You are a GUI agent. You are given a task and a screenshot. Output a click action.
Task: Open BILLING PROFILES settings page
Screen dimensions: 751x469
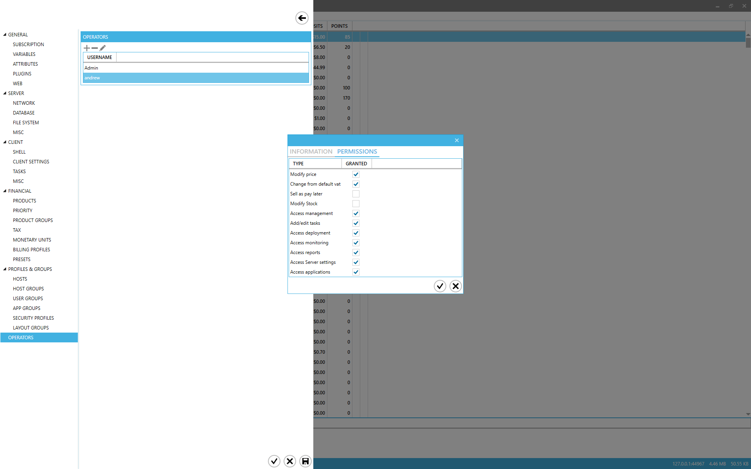coord(31,250)
